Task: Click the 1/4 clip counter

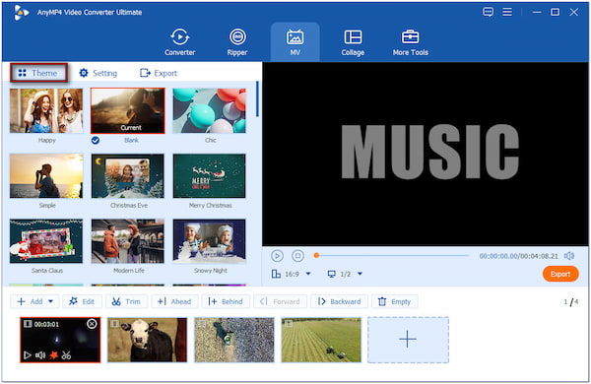Action: click(x=571, y=302)
